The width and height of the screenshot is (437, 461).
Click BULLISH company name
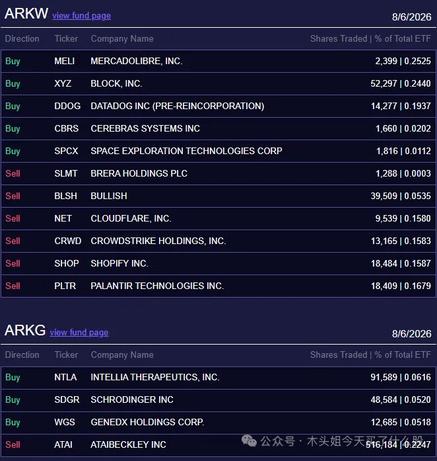[109, 196]
